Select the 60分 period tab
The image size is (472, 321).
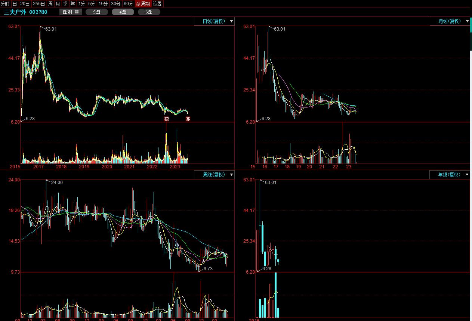click(129, 4)
